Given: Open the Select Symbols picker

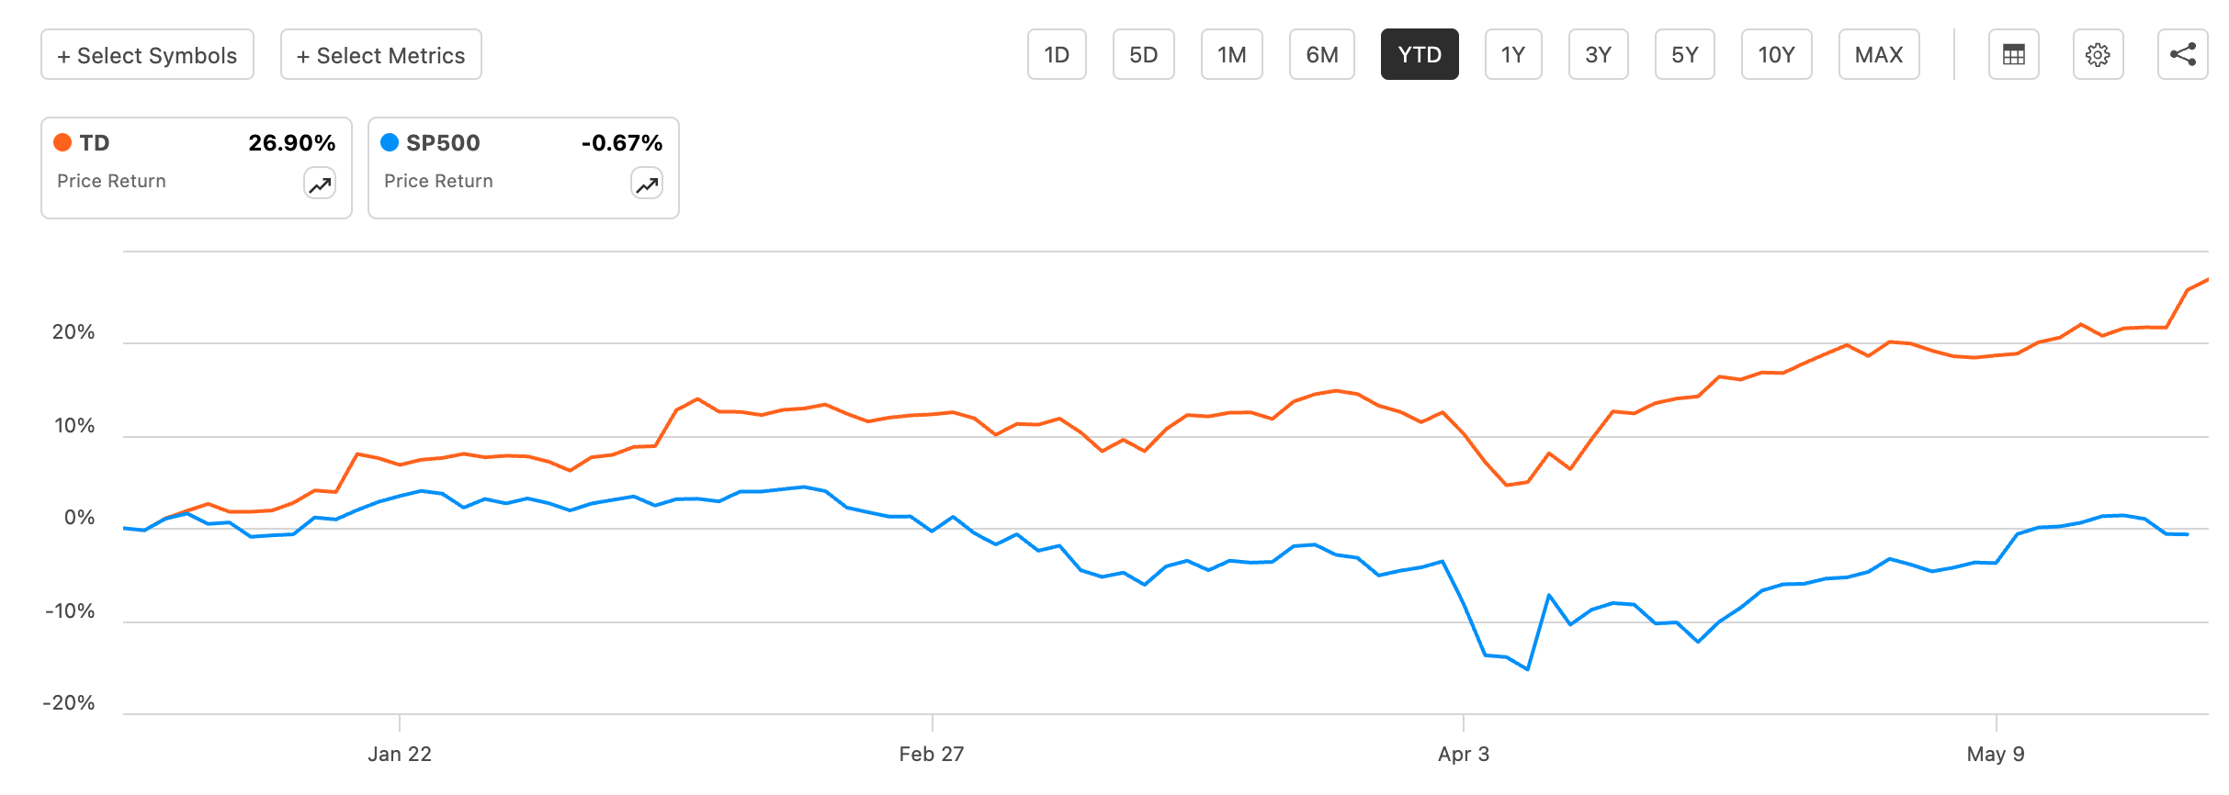Looking at the screenshot, I should pyautogui.click(x=146, y=54).
